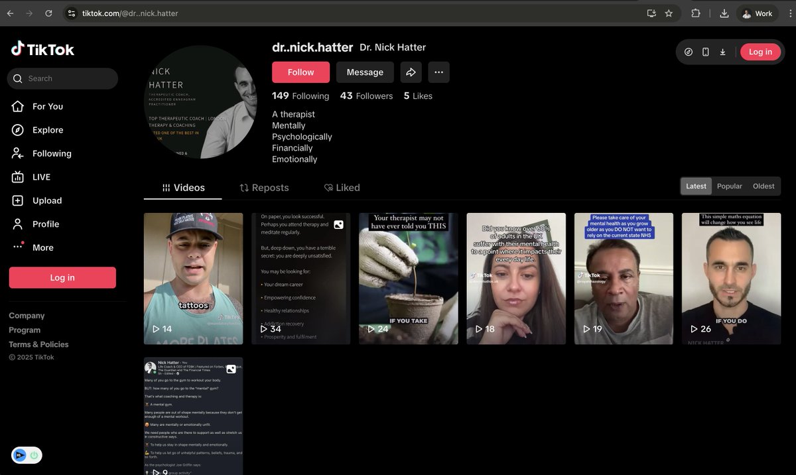Screen dimensions: 796x475
Task: Switch to the Reposts tab
Action: click(x=264, y=188)
